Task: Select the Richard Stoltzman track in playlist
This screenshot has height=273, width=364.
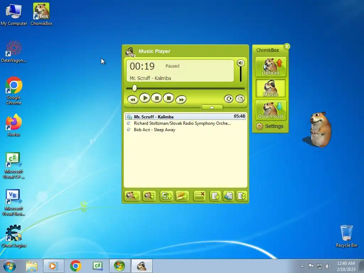Action: [185, 123]
